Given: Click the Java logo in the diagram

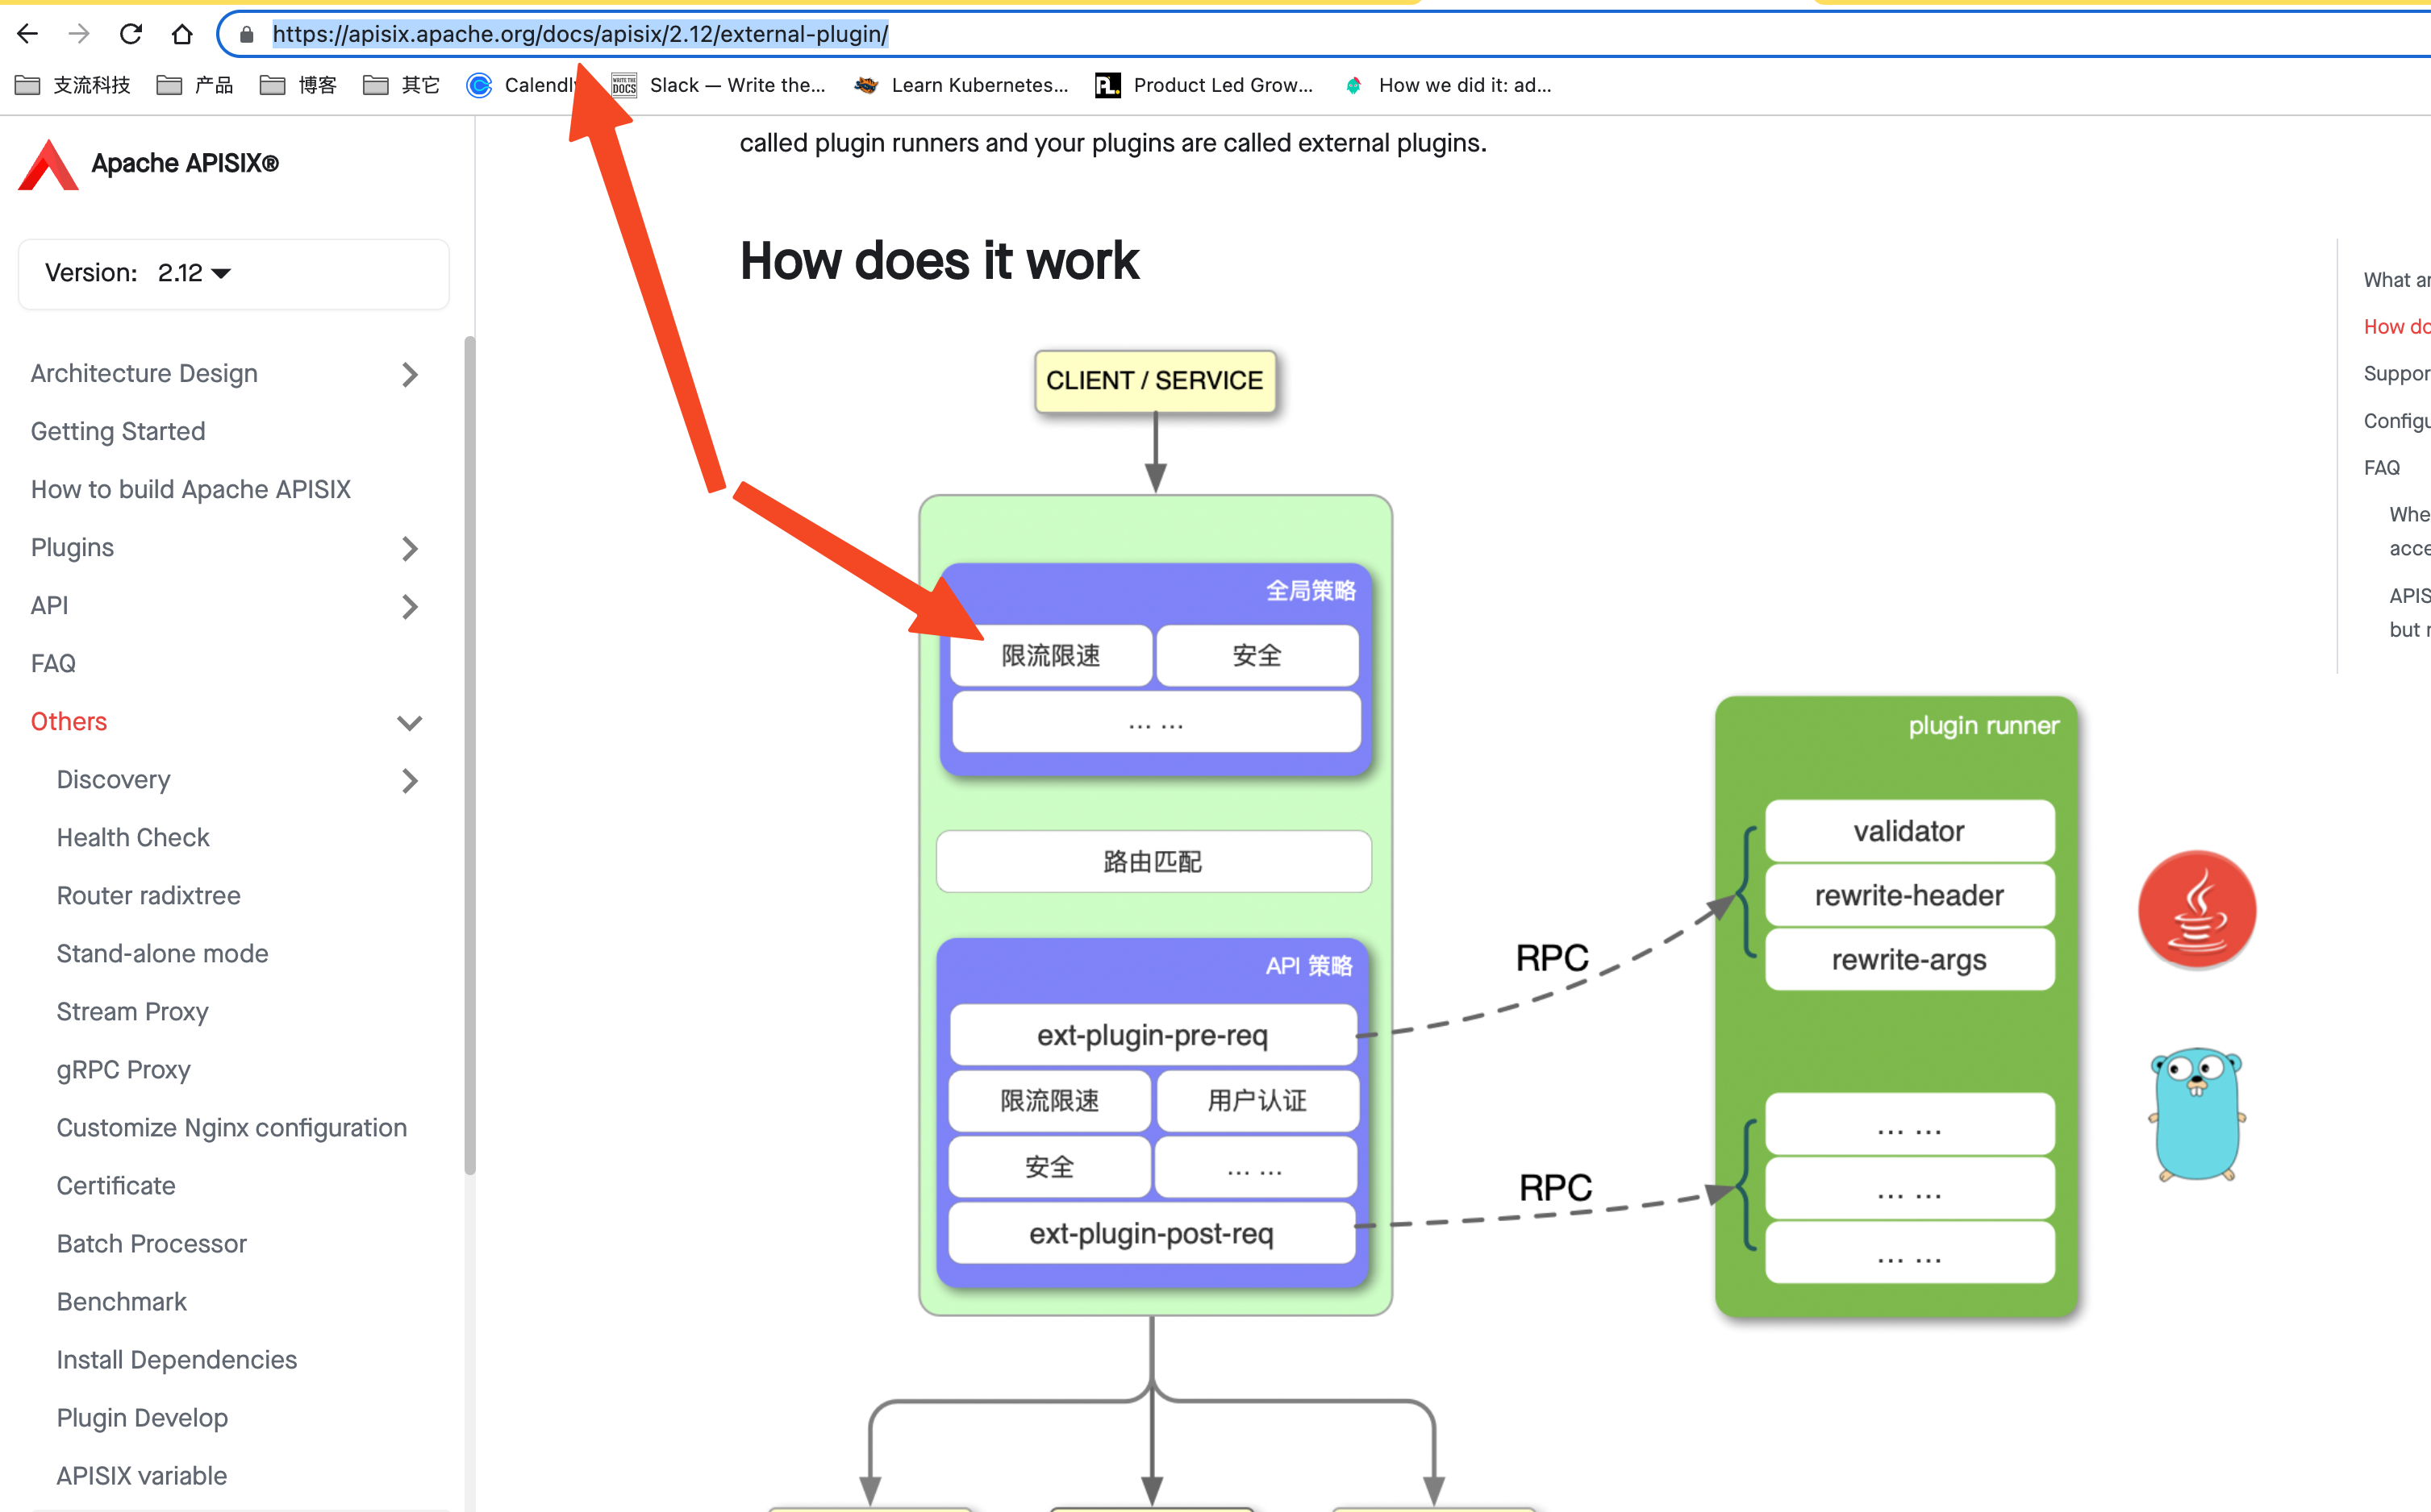Looking at the screenshot, I should (x=2197, y=910).
